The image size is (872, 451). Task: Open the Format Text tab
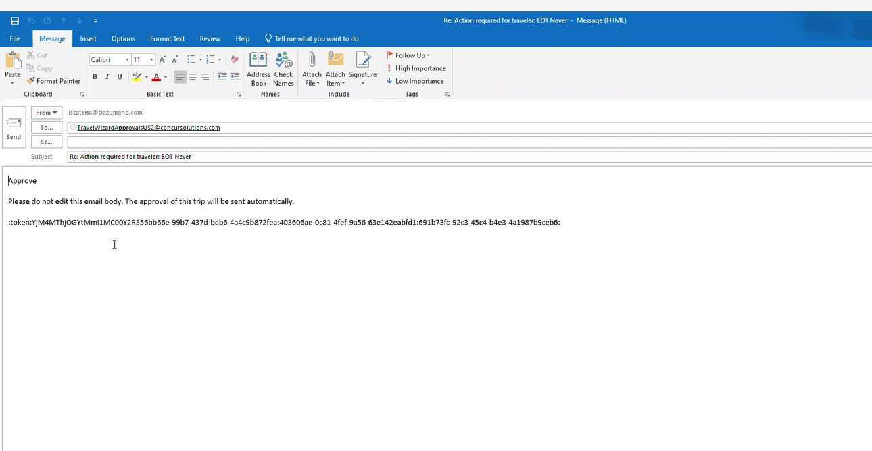[x=168, y=38]
